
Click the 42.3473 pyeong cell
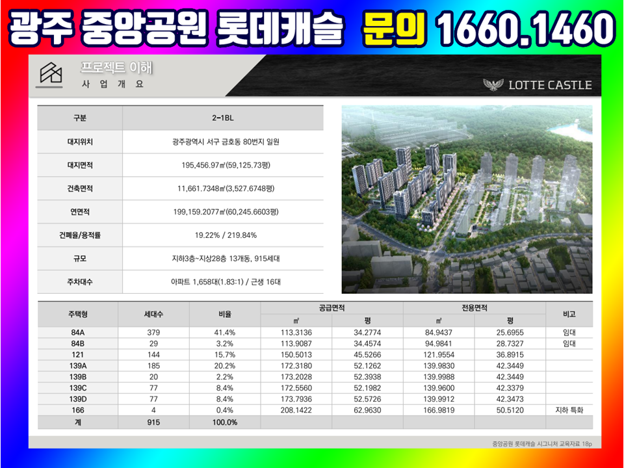(x=510, y=399)
